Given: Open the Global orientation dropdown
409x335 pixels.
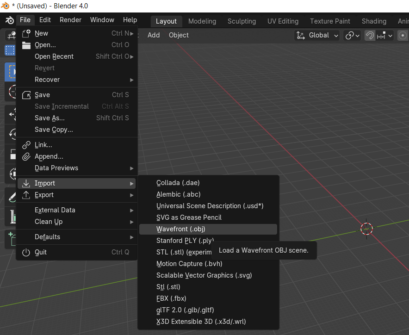Looking at the screenshot, I should click(x=317, y=35).
